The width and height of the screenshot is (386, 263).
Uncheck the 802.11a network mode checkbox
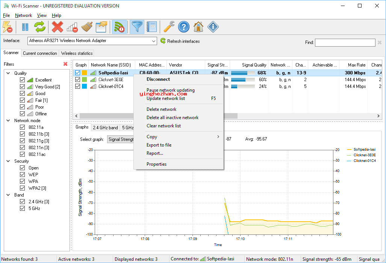23,127
